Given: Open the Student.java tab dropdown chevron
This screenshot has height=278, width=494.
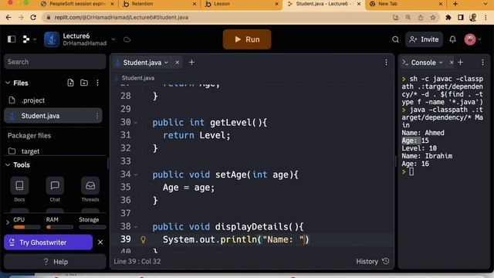Looking at the screenshot, I should [167, 63].
